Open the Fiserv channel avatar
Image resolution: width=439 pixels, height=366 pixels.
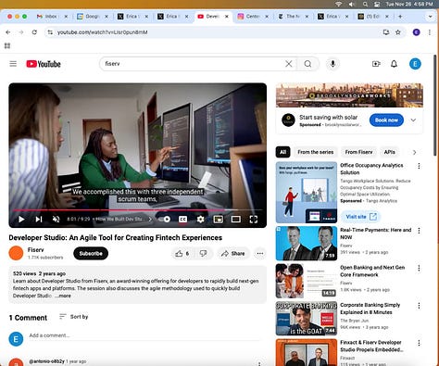16,253
